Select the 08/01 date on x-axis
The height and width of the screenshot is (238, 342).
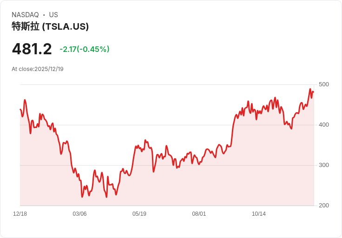(x=199, y=214)
